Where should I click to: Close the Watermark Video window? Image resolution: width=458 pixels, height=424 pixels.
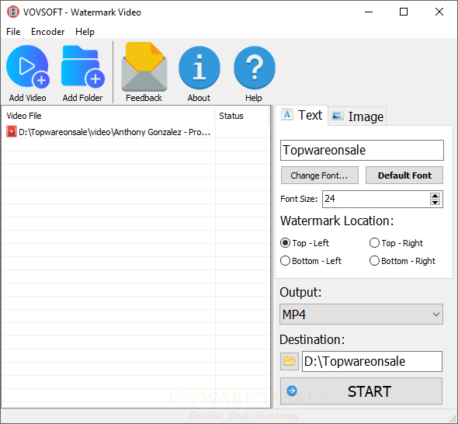point(439,12)
